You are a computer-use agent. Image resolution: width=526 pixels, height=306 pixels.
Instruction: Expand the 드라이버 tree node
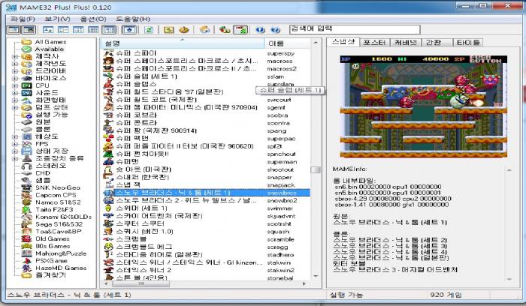(15, 71)
